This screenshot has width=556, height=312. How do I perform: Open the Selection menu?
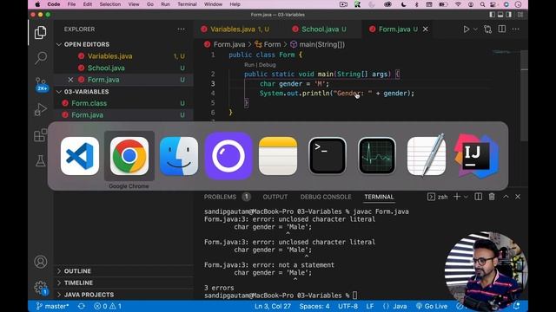[x=110, y=4]
